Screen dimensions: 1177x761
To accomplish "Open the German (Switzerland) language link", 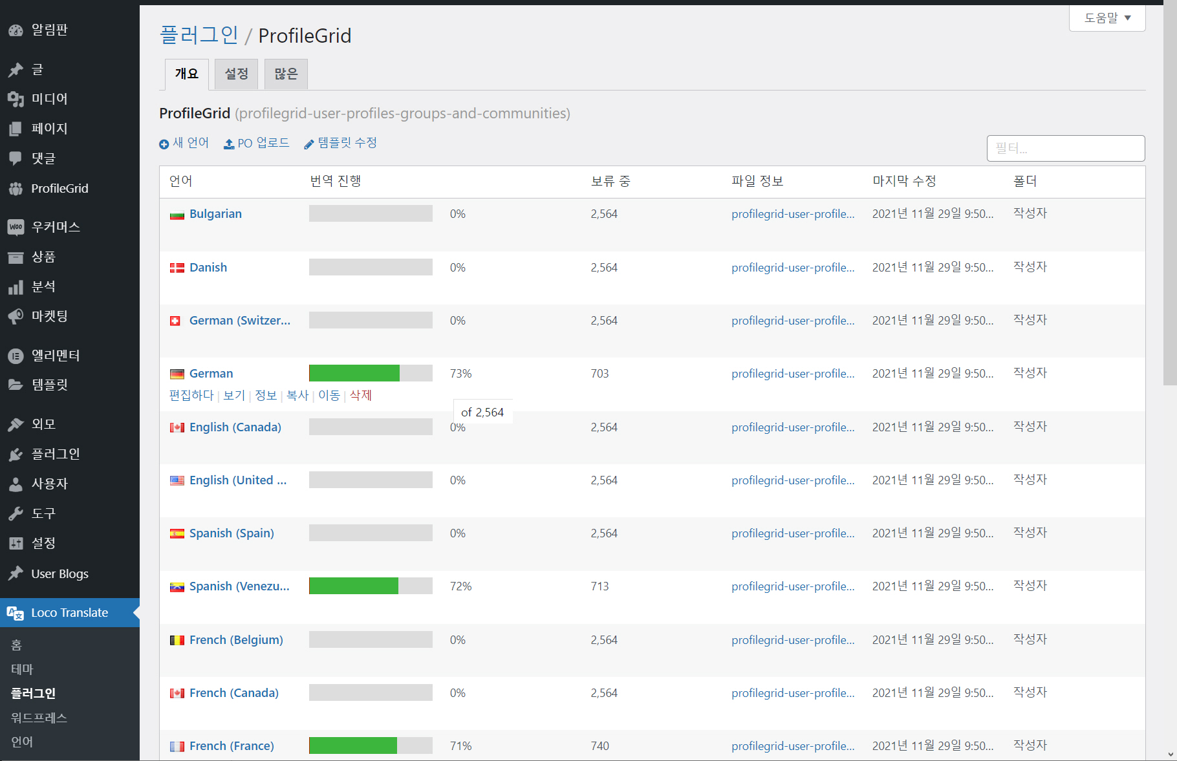I will [x=240, y=321].
